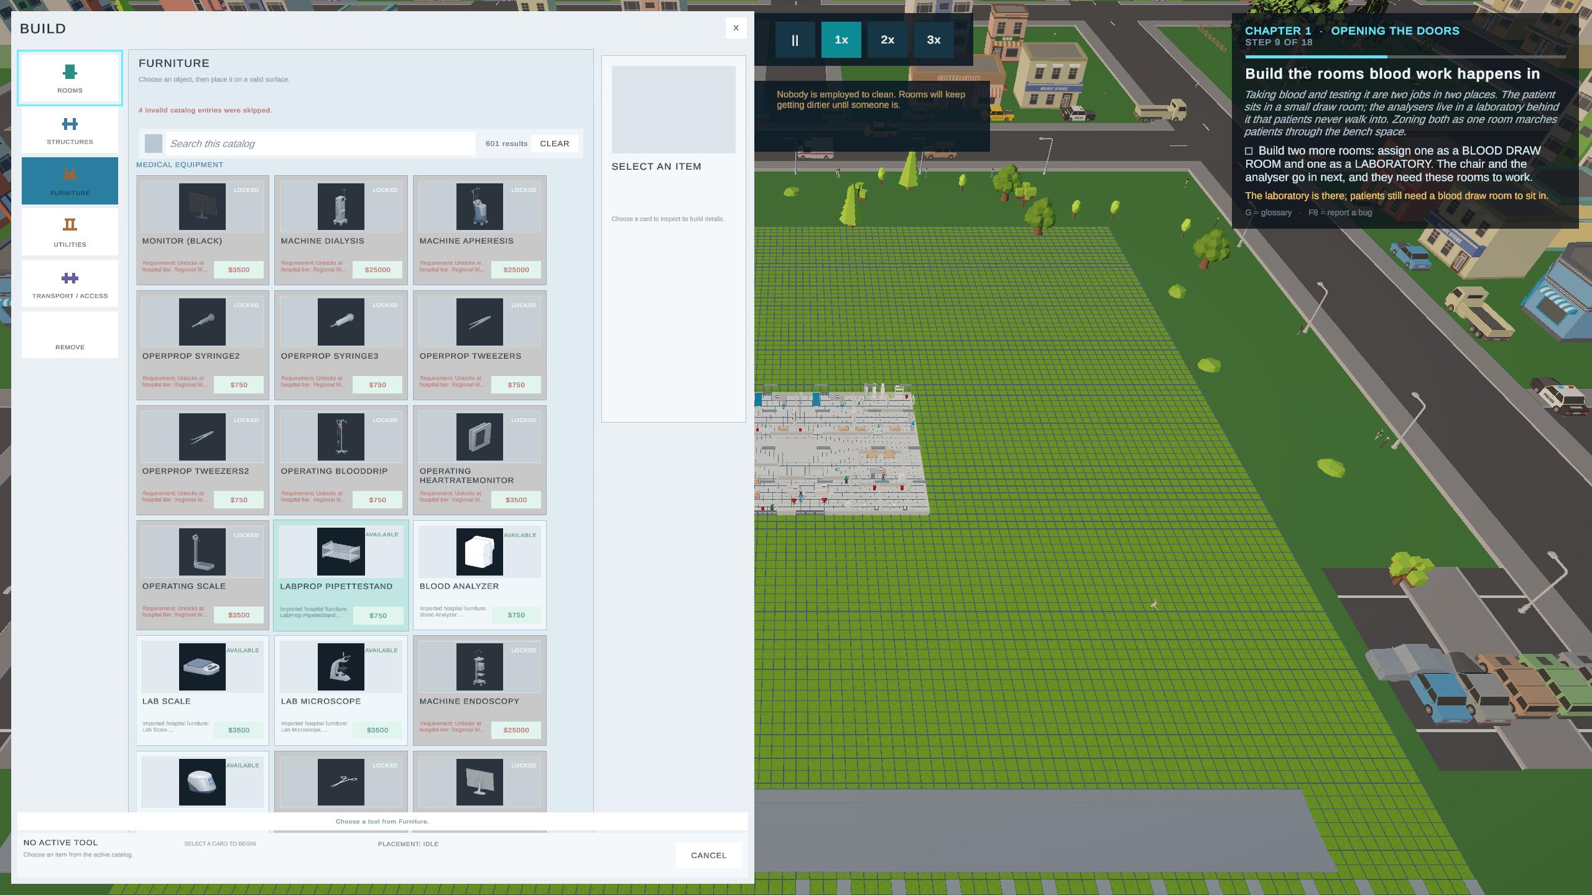Click the Rooms category green icon

tap(70, 71)
